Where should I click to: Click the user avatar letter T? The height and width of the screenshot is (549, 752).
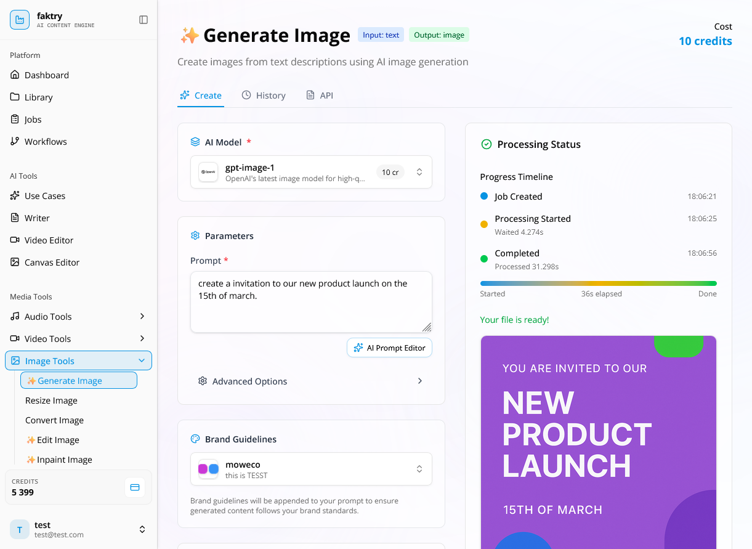pos(20,529)
